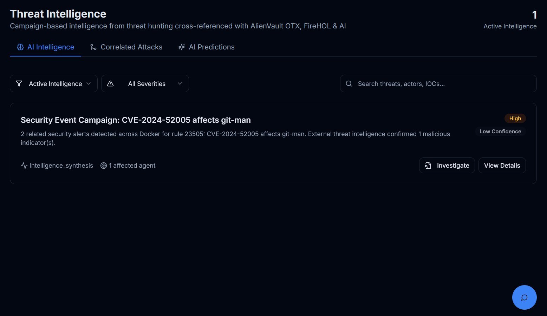
Task: Click the funnel filter icon
Action: pos(19,83)
